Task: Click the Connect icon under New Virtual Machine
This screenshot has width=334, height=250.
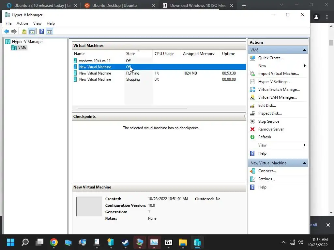Action: (252, 171)
